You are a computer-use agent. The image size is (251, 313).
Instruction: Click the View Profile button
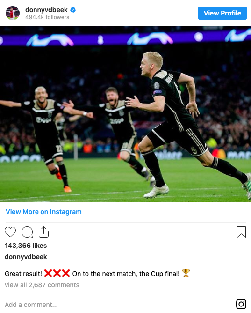222,13
